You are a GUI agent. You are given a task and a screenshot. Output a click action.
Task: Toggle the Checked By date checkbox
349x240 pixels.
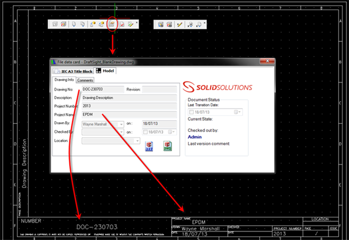(145, 132)
